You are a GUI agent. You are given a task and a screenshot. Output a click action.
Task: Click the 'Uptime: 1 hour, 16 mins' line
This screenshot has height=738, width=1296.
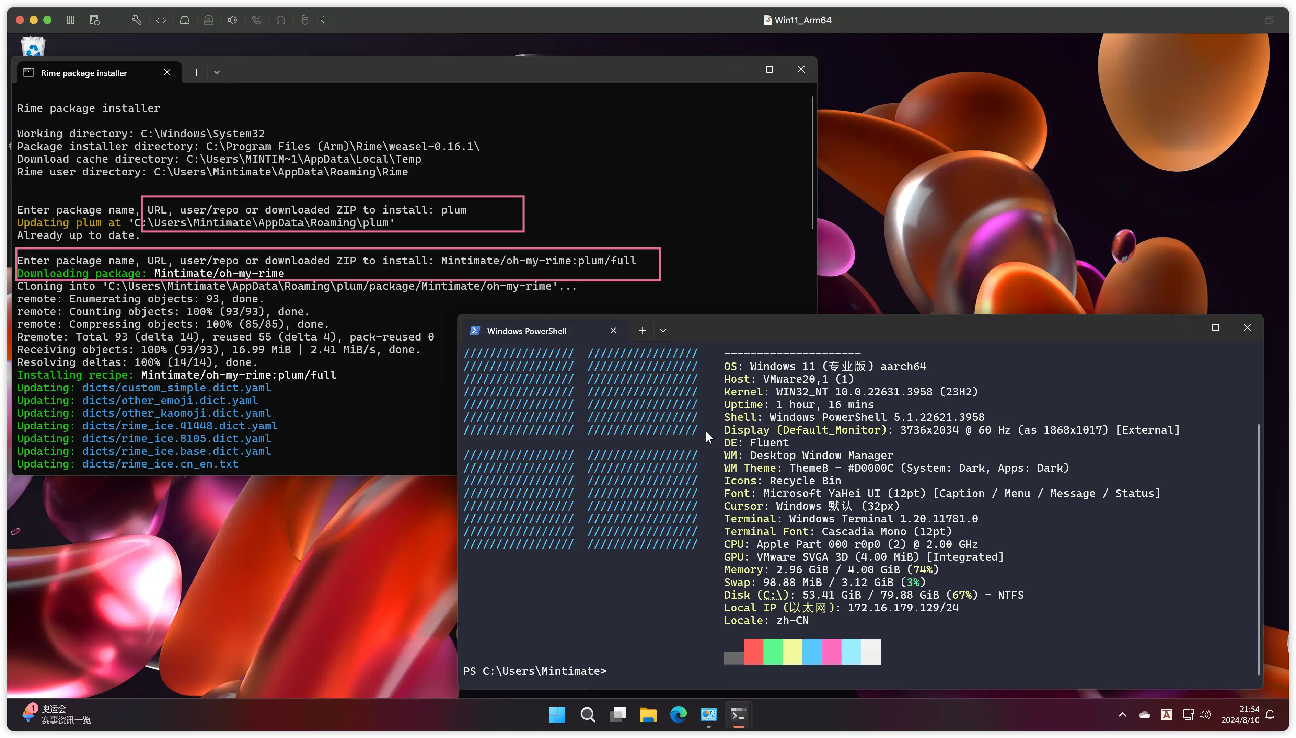pos(798,404)
